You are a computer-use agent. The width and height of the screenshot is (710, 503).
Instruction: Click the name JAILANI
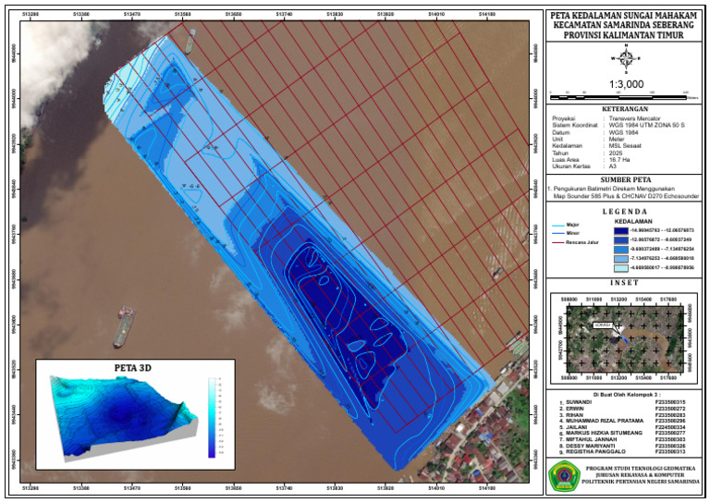pyautogui.click(x=576, y=427)
